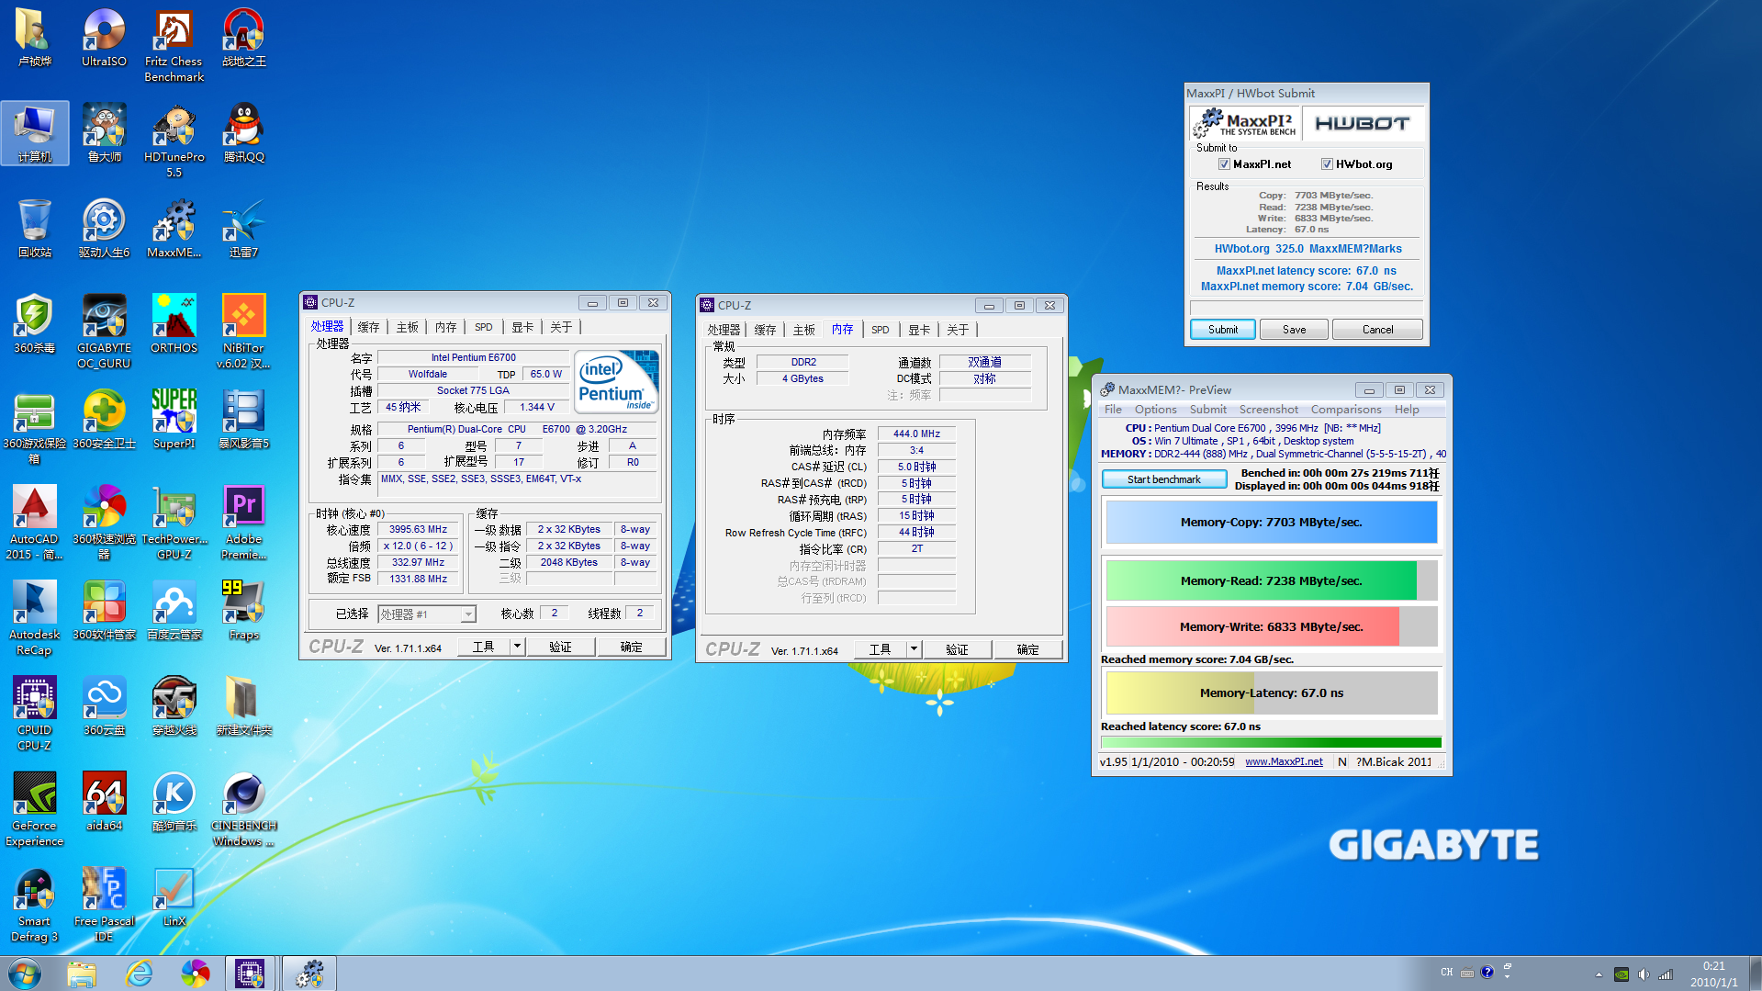Open the Windows Start button
The height and width of the screenshot is (991, 1762).
[25, 974]
